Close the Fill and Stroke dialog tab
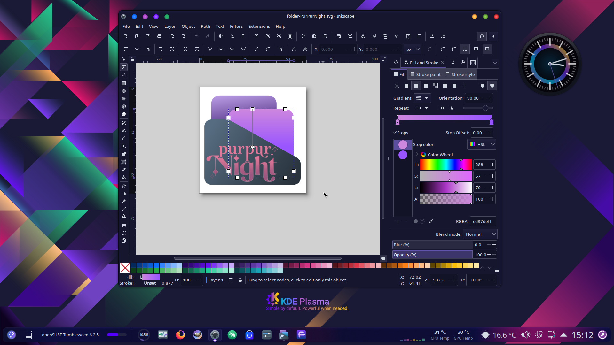This screenshot has height=345, width=614. tap(442, 62)
